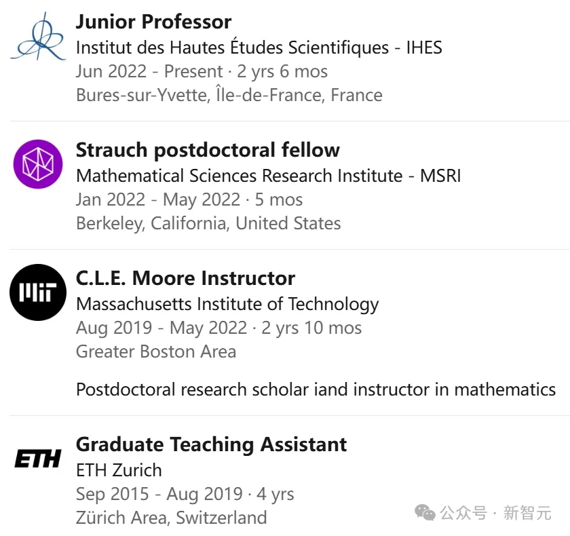
Task: Click the Jun 2022 - Present date range
Action: (149, 71)
